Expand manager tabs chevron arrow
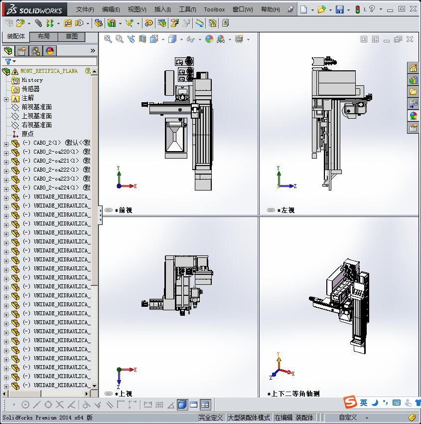Screen dimensions: 421x424 [93, 51]
